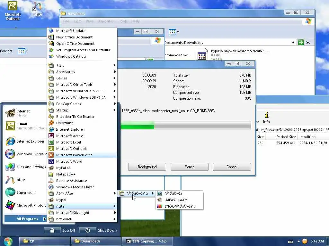Open Favorites menu in Downloads window

pos(106,21)
